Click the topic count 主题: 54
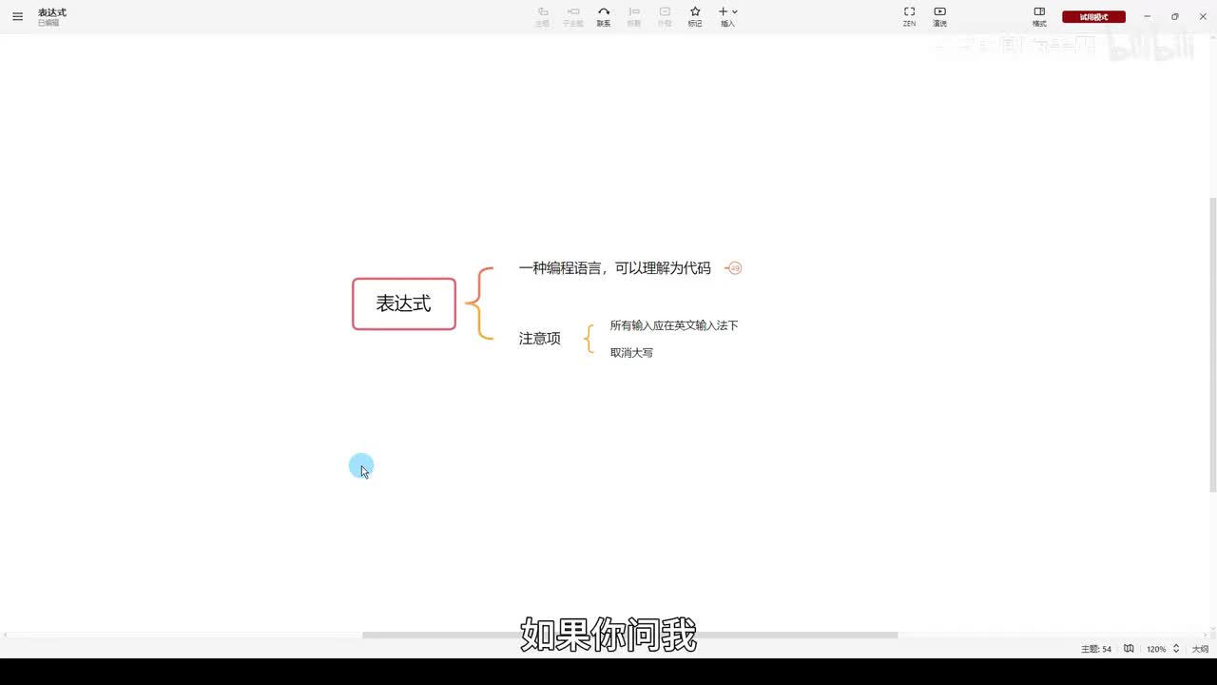This screenshot has height=685, width=1217. [1095, 649]
